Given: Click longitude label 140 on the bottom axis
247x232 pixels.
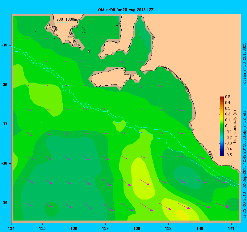Looking at the screenshot, I should pos(200,228).
